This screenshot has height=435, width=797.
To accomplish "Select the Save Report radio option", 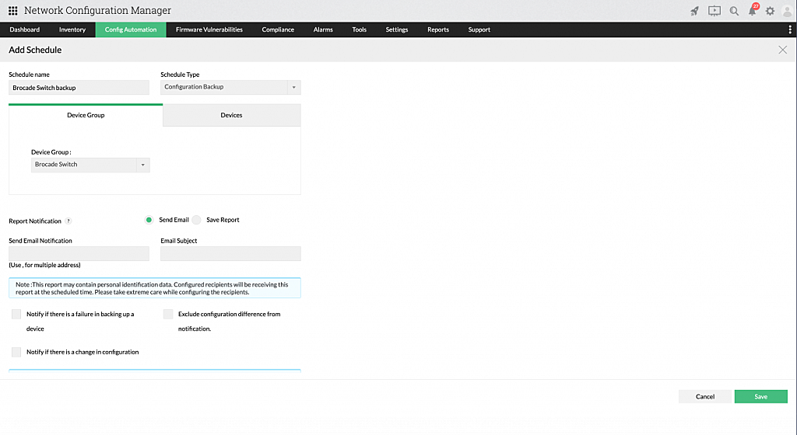I will (196, 220).
